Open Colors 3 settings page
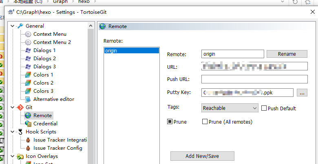This screenshot has height=164, width=318. [x=43, y=91]
